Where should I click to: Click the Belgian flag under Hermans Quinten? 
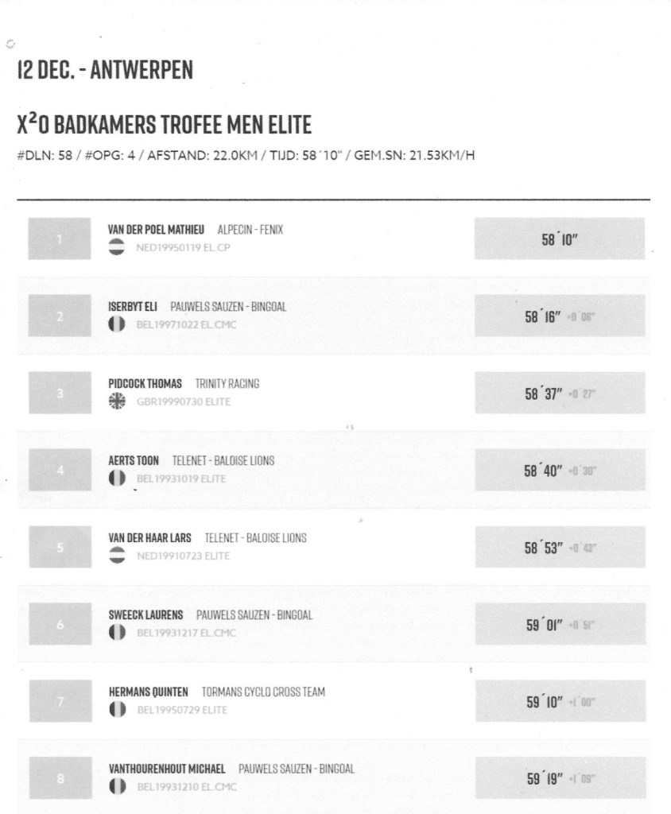(x=117, y=710)
